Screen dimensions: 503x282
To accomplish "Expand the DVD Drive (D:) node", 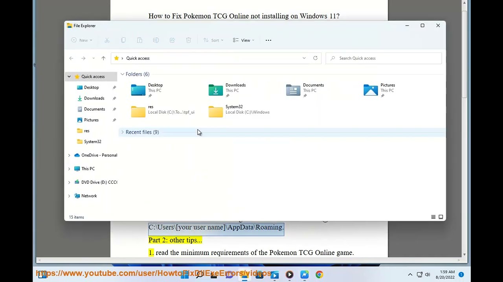I will 69,183.
